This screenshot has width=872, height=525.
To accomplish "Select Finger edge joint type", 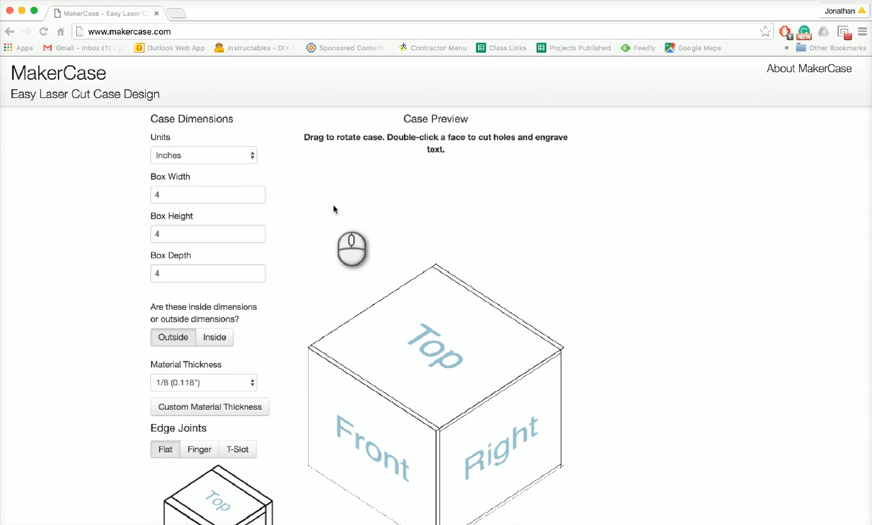I will click(199, 449).
